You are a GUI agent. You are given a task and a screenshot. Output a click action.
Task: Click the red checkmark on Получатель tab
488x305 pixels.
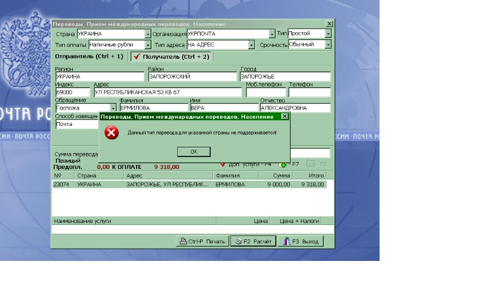(137, 56)
